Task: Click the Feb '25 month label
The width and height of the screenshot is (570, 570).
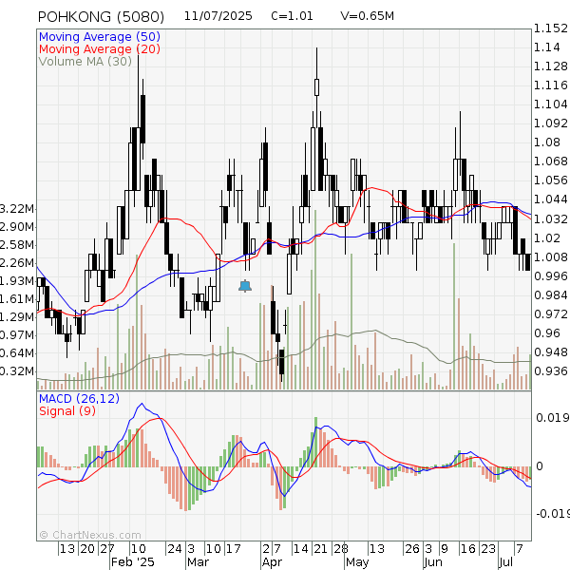Action: pos(133,562)
